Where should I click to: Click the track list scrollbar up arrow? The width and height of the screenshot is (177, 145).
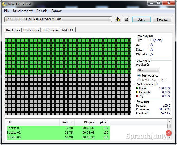point(169,121)
